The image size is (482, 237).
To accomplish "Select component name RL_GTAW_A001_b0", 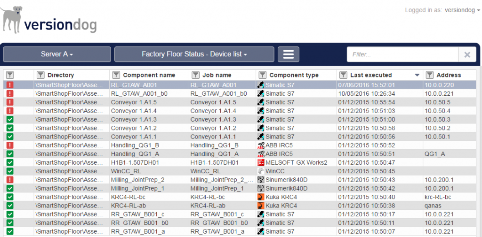I will (139, 93).
